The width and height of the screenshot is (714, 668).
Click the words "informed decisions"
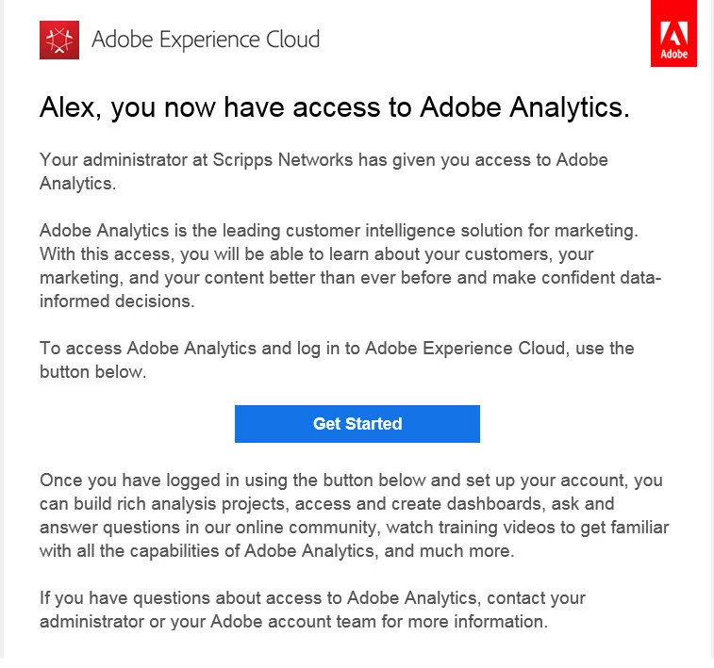point(116,301)
